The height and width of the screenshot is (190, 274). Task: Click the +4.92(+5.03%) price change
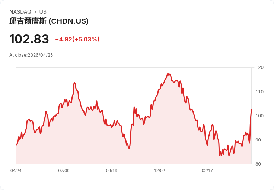[77, 39]
